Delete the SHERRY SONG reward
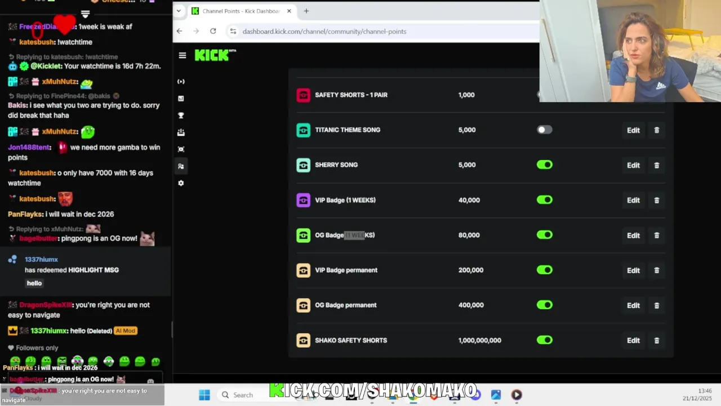The image size is (721, 406). (656, 165)
